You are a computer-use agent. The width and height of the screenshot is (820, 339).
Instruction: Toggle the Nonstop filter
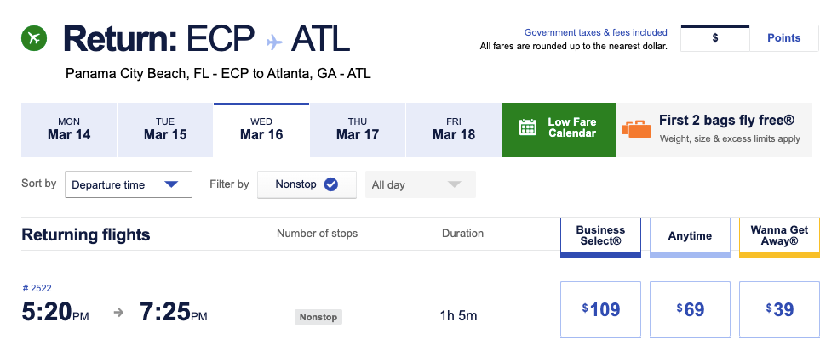click(x=307, y=184)
